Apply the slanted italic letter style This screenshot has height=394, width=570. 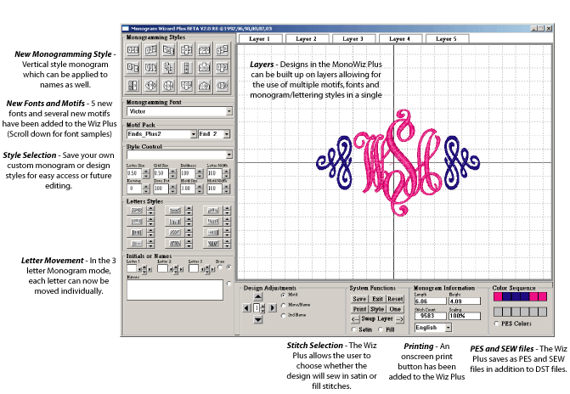pos(175,233)
